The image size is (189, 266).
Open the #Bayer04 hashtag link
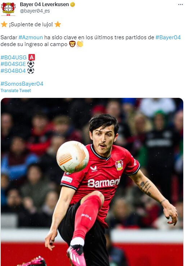point(168,37)
